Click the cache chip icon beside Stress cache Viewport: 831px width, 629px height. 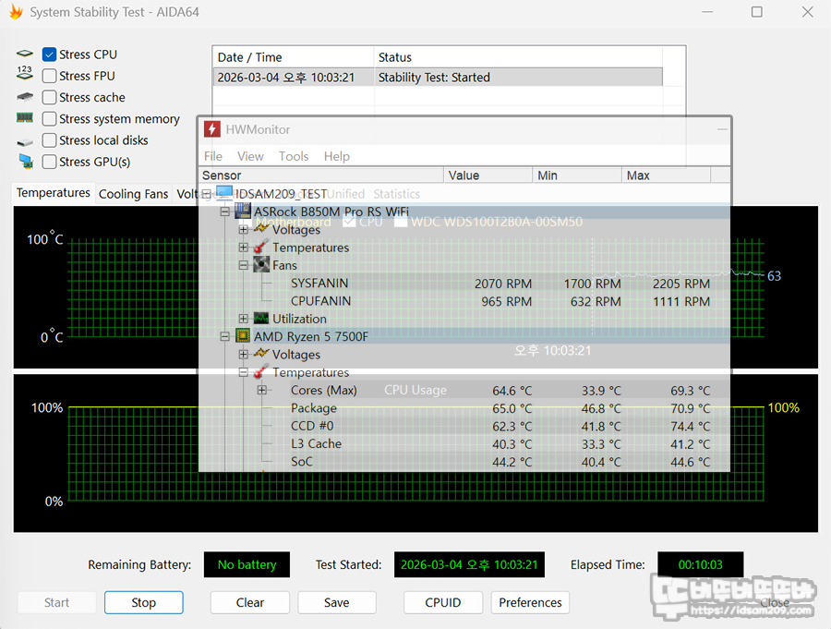pos(25,97)
